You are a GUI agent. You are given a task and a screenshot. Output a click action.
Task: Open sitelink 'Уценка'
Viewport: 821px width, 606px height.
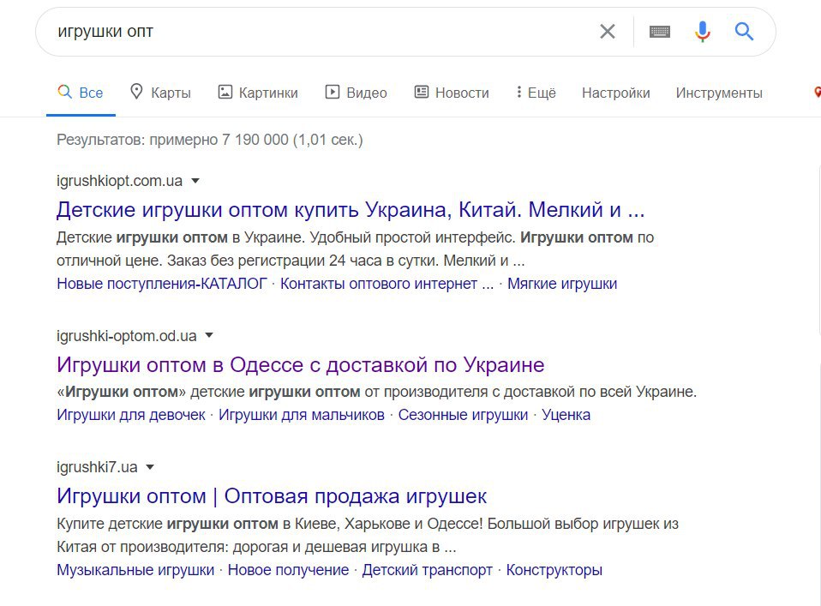point(566,415)
